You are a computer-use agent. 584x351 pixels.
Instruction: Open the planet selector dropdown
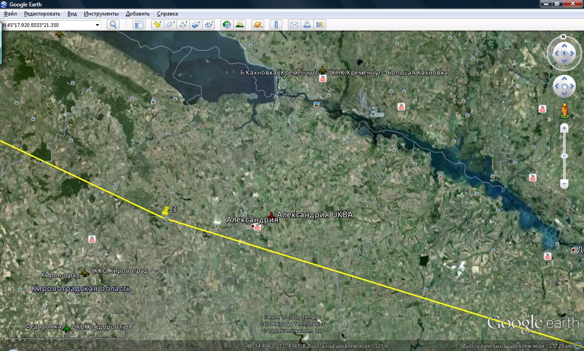[257, 25]
